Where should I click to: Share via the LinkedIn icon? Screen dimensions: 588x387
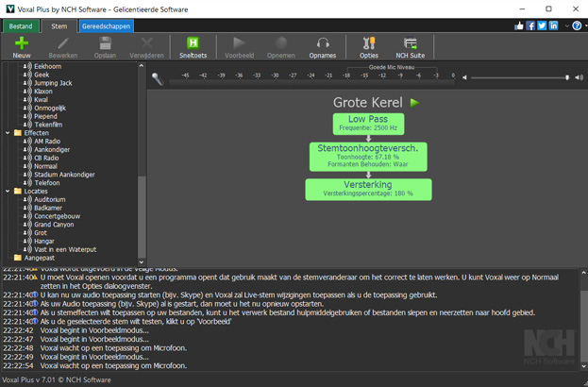tap(553, 25)
